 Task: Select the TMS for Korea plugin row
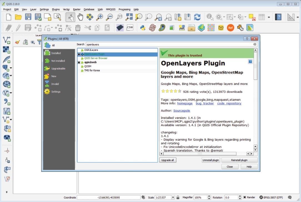pos(117,70)
